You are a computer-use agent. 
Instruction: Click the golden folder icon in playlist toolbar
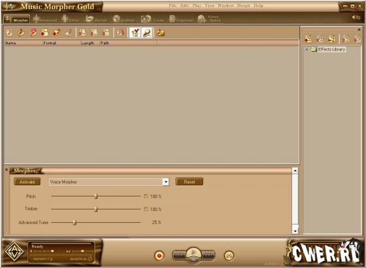pyautogui.click(x=160, y=33)
